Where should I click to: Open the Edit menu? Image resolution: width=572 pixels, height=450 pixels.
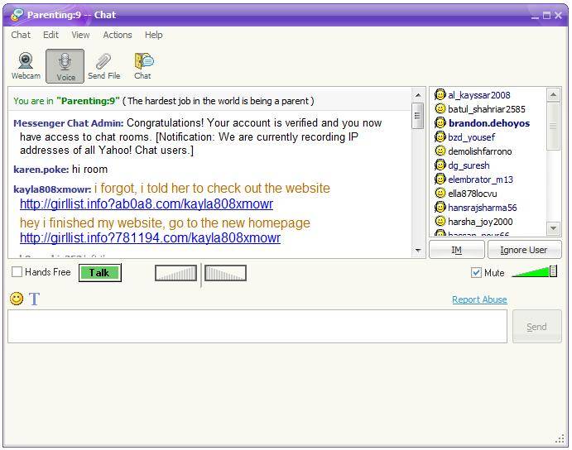tap(50, 35)
